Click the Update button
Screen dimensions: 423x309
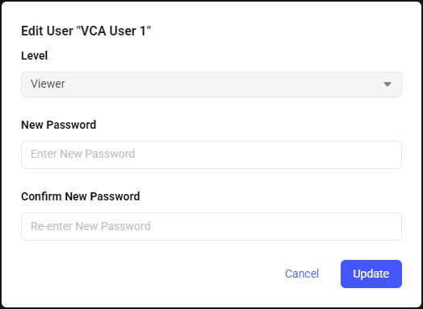[x=371, y=274]
